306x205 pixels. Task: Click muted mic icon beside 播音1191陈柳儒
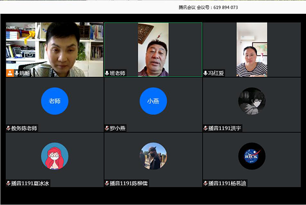tap(107, 183)
